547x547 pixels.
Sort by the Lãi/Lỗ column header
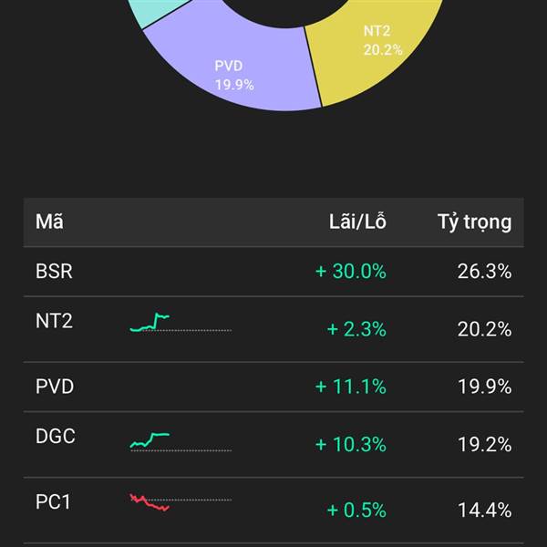(x=357, y=222)
